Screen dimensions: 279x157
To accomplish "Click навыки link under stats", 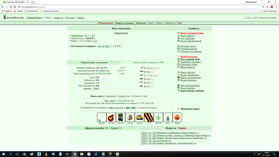I will click(x=87, y=89).
